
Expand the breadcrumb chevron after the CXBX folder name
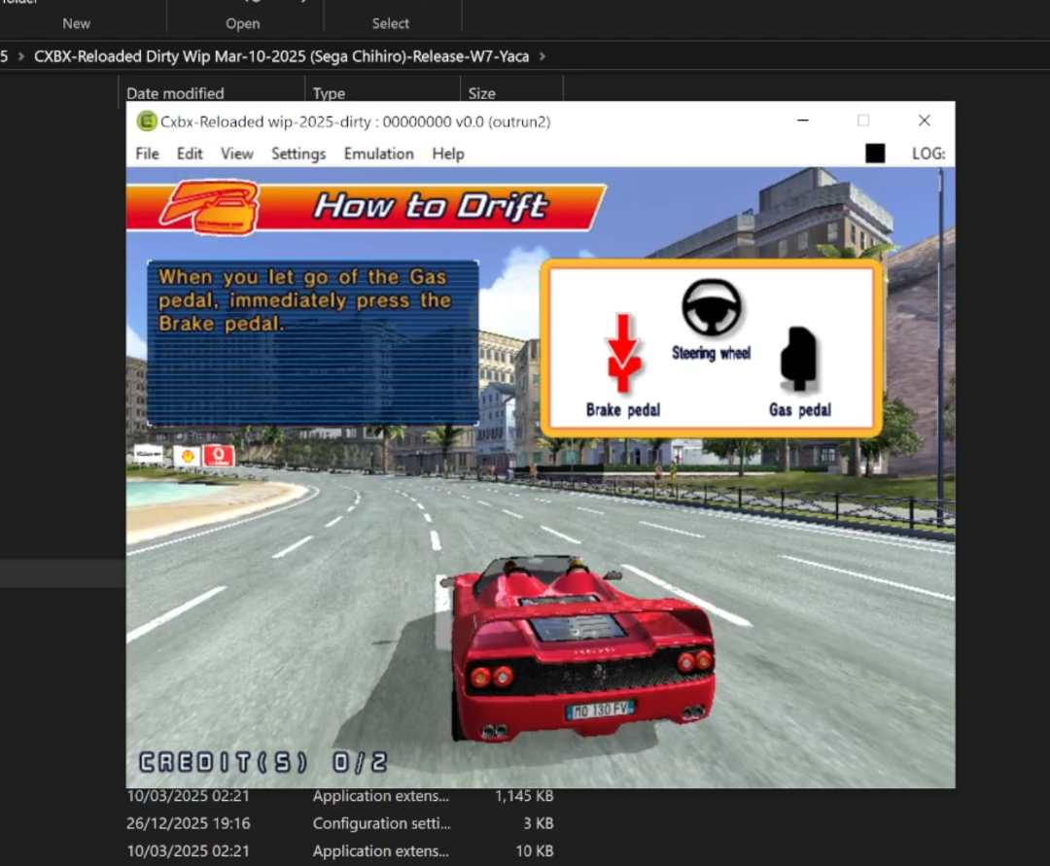[x=542, y=56]
